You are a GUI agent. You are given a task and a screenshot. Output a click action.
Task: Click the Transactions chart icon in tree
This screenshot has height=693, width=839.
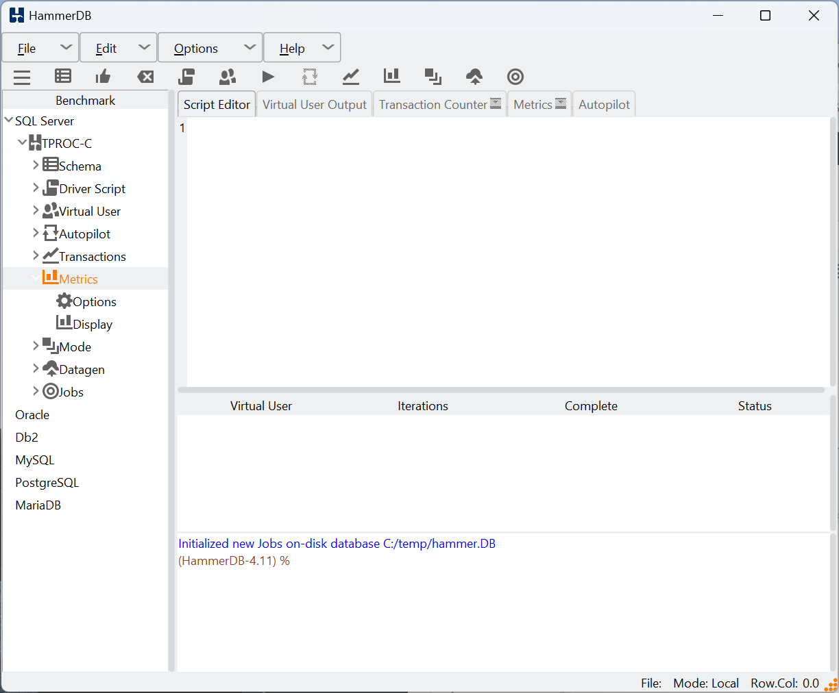click(50, 255)
